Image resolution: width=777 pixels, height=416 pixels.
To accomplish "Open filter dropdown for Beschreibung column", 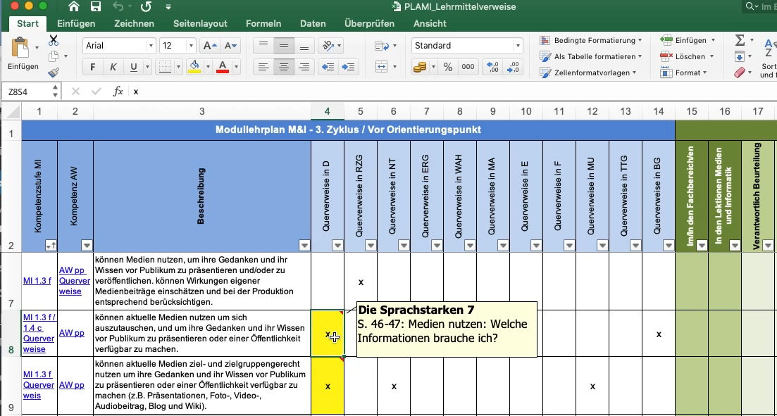I will click(x=304, y=245).
